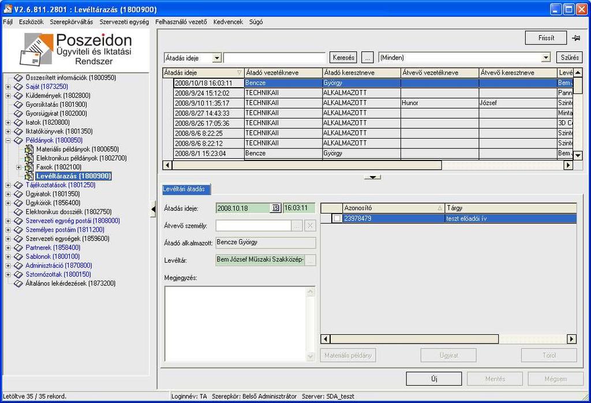Click the Ügykörök node icon
Viewport: 591px width, 403px height.
click(x=18, y=203)
